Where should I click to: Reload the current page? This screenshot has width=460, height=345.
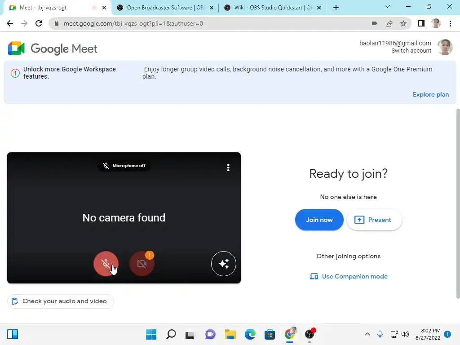click(39, 23)
